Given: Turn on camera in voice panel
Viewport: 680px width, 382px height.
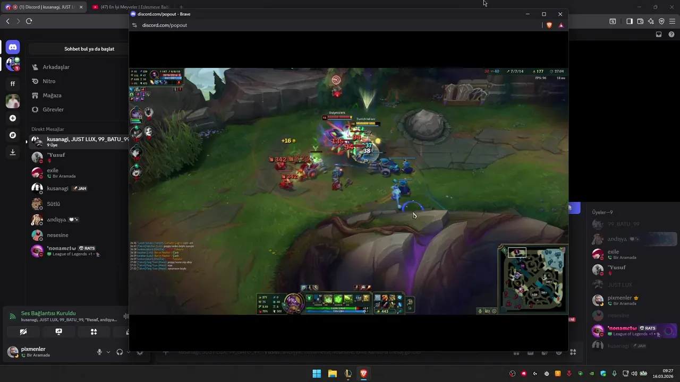Looking at the screenshot, I should point(23,332).
